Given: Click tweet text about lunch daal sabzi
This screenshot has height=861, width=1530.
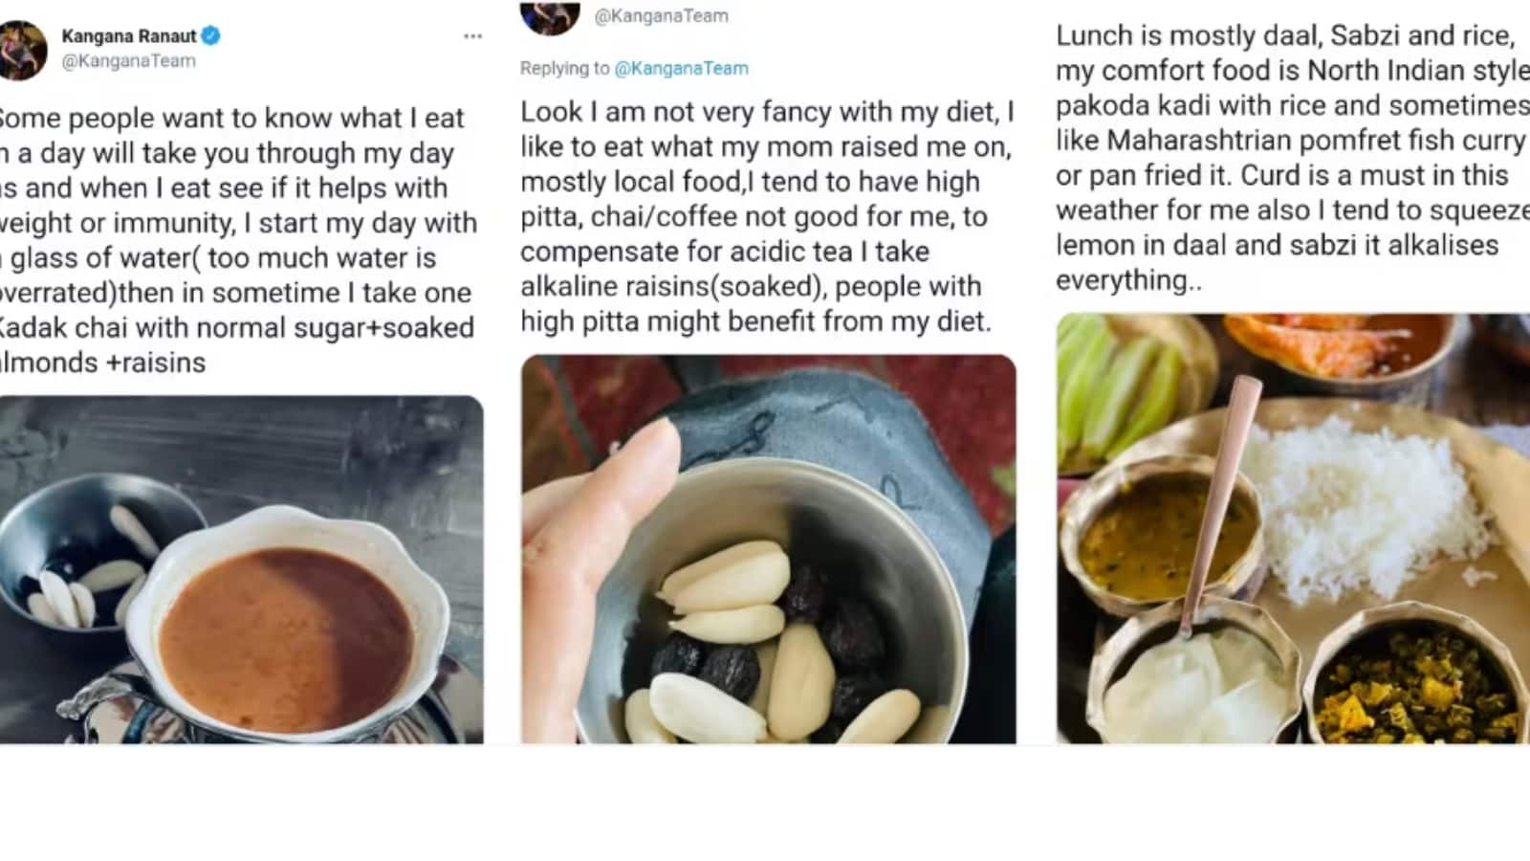Looking at the screenshot, I should 1291,158.
